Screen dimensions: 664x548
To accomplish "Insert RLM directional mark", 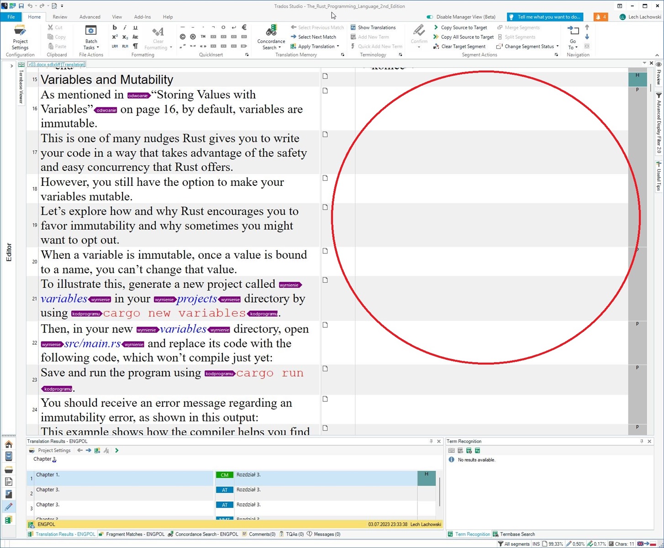I will tap(125, 46).
